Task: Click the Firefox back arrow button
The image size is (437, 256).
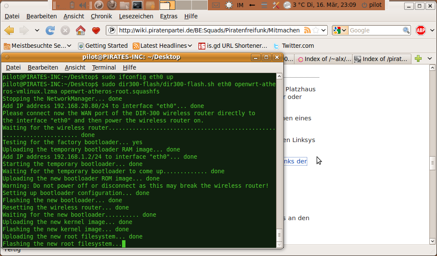Action: pyautogui.click(x=9, y=30)
